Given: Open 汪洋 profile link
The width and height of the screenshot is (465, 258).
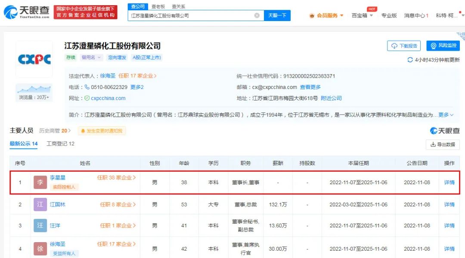Looking at the screenshot, I should pos(55,225).
